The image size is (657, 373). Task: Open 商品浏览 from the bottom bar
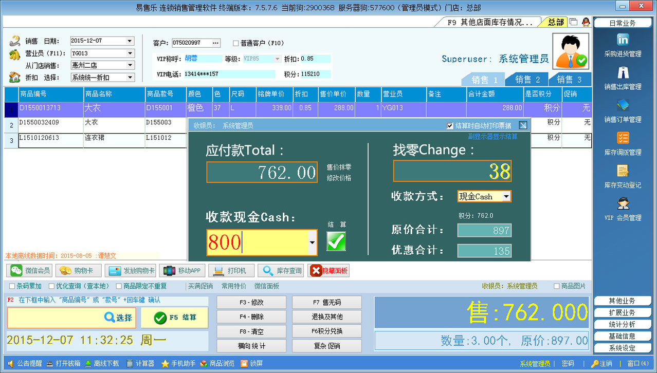[x=217, y=363]
